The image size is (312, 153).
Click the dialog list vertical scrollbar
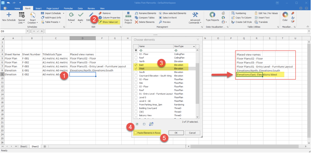click(197, 84)
